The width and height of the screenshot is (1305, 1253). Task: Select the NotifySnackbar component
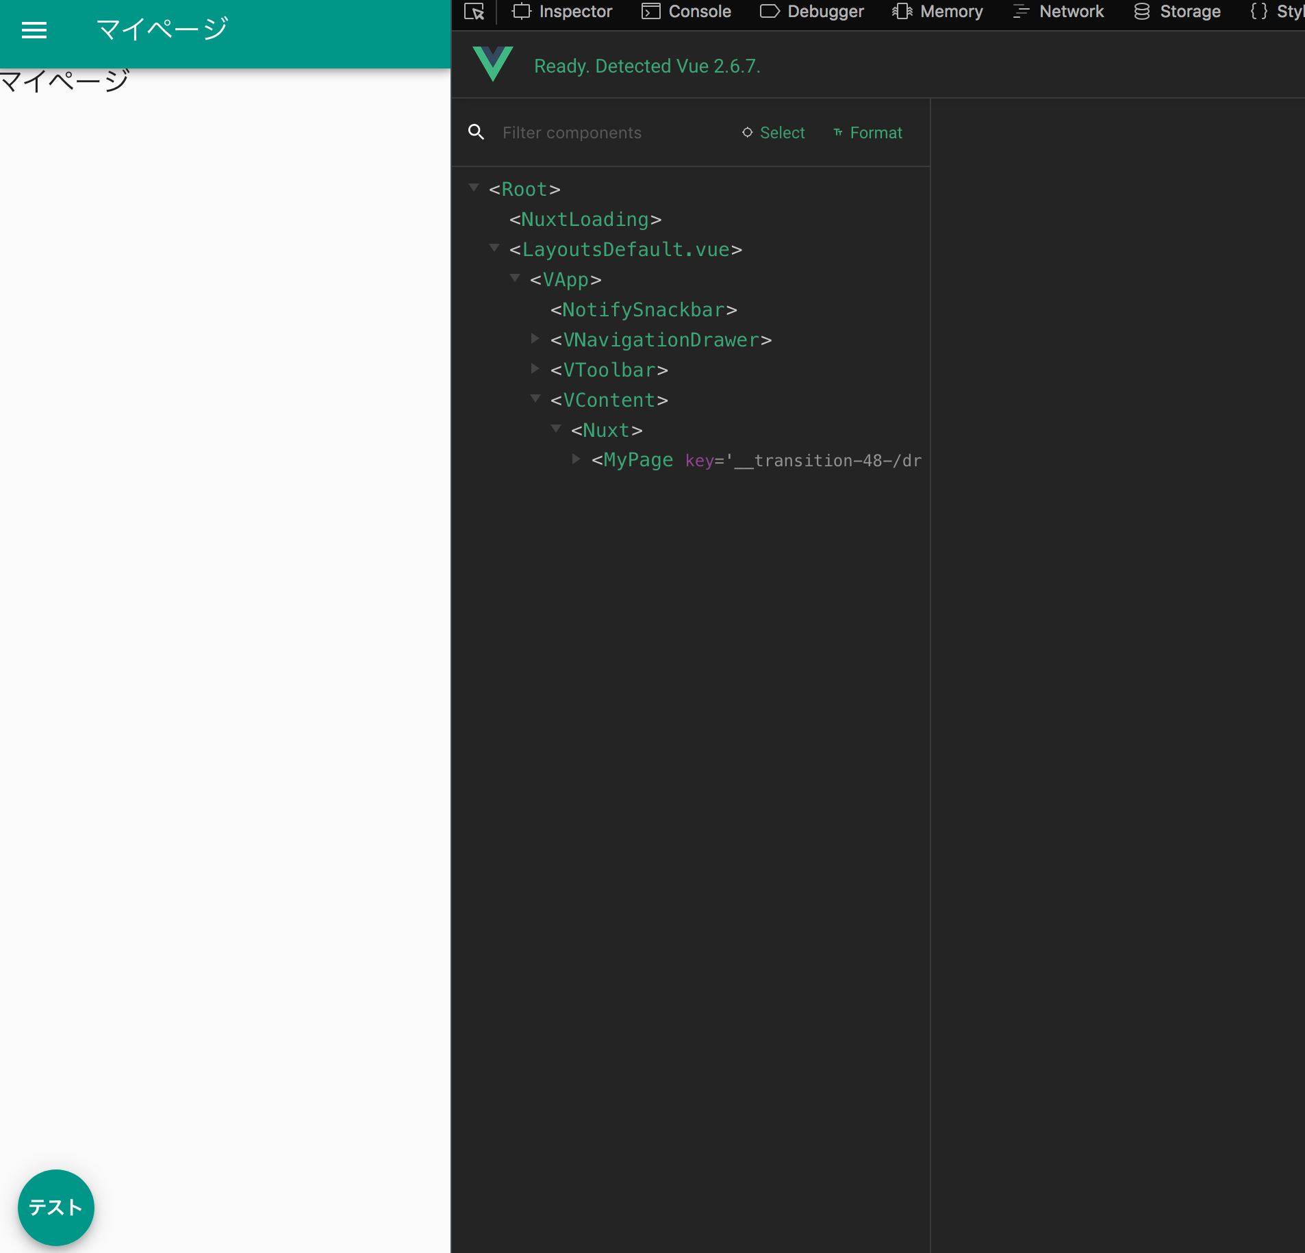pyautogui.click(x=644, y=310)
